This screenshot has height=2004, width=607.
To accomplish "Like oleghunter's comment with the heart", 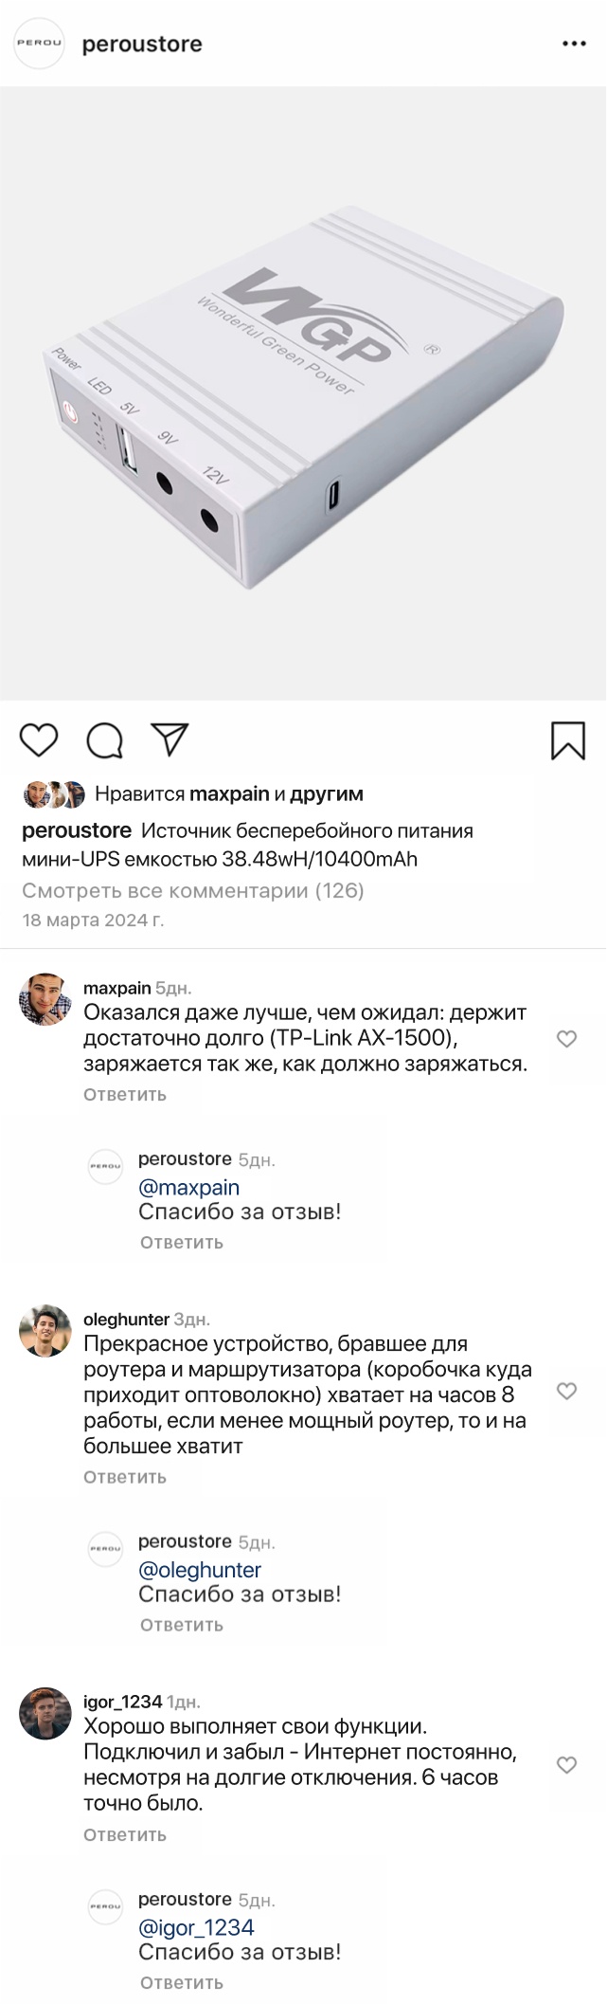I will 566,1391.
